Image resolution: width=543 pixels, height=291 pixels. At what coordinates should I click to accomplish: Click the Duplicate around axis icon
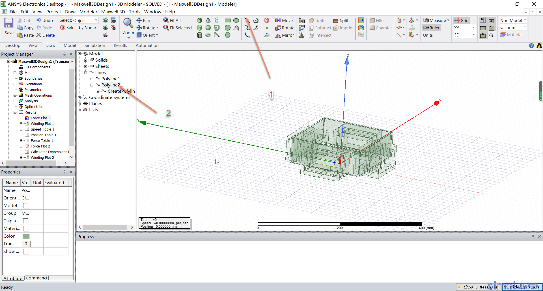[x=302, y=28]
